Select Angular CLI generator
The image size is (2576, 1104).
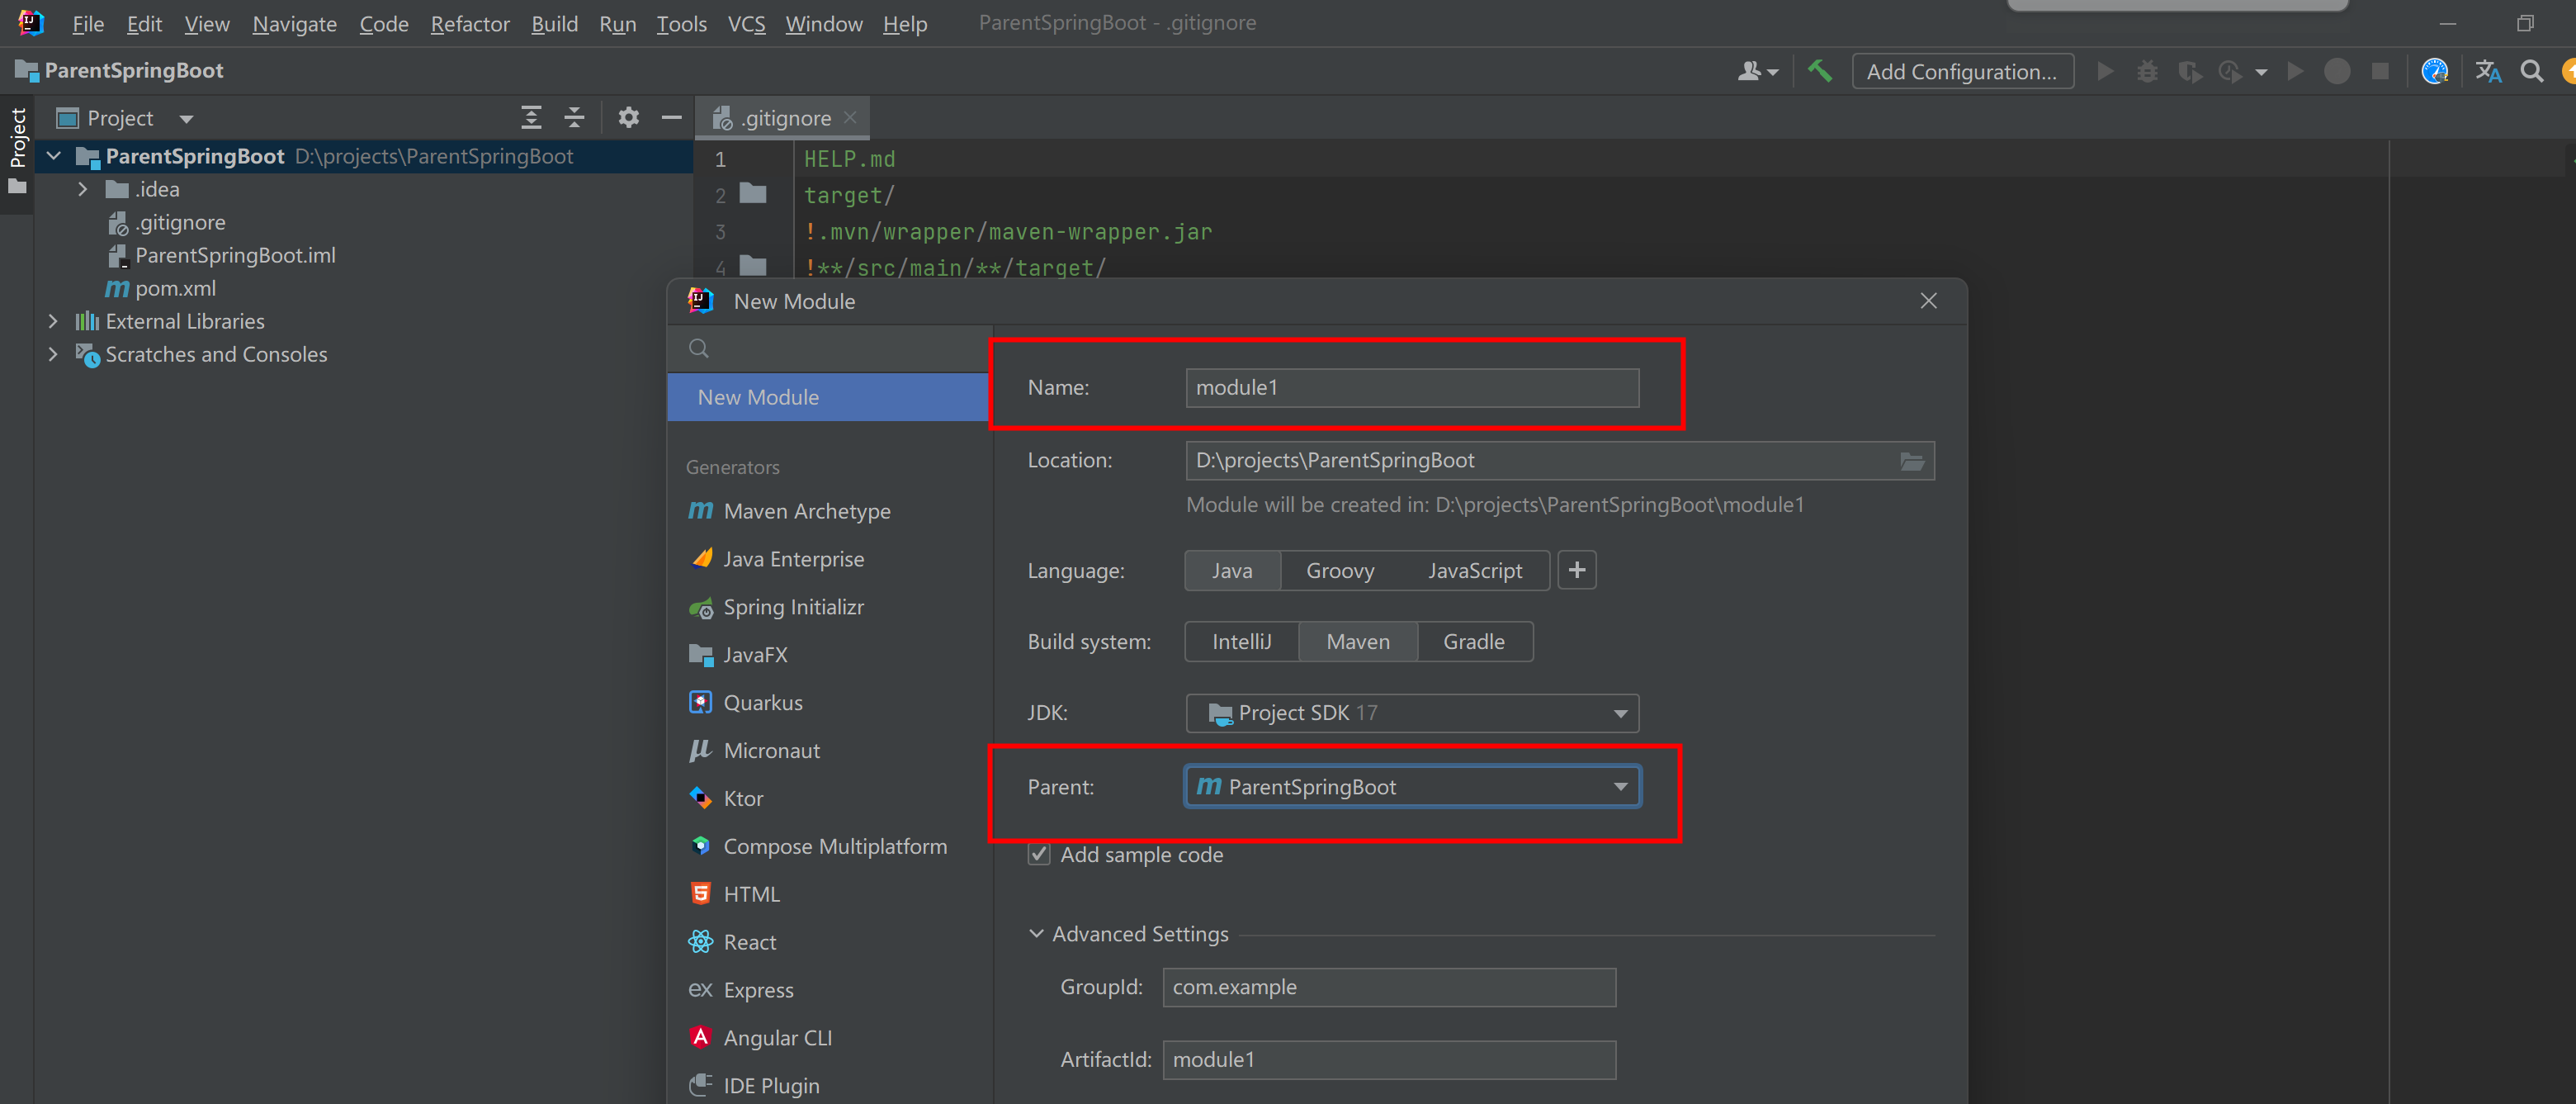point(761,1038)
